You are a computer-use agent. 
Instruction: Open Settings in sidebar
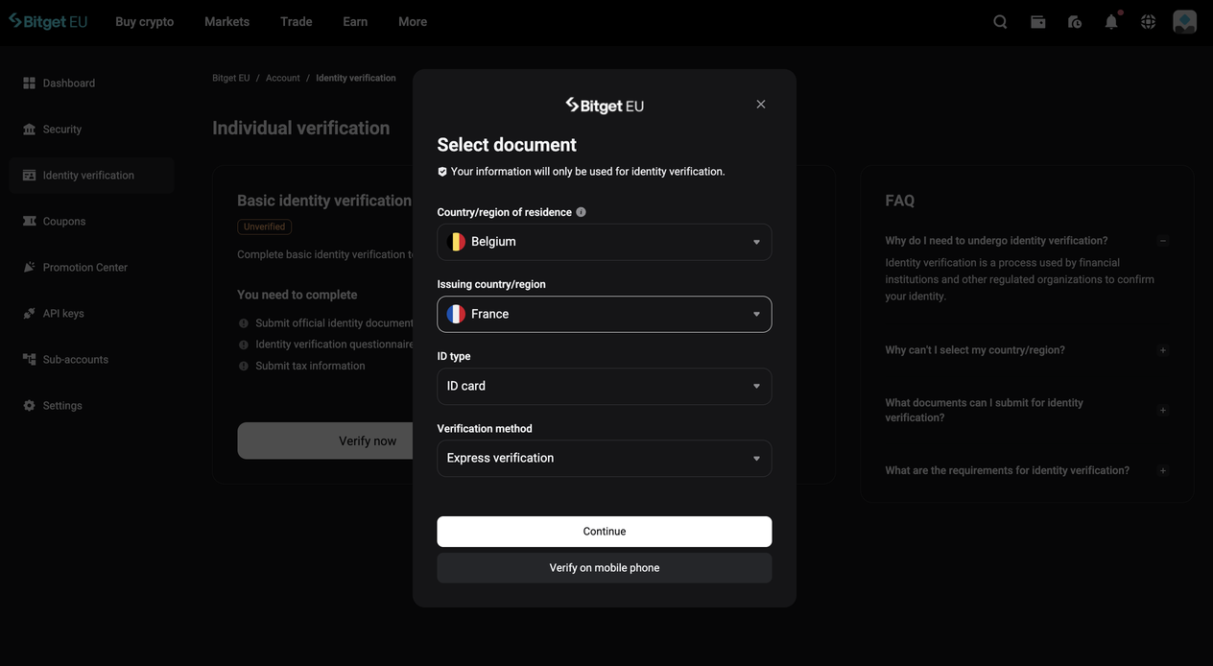tap(91, 406)
